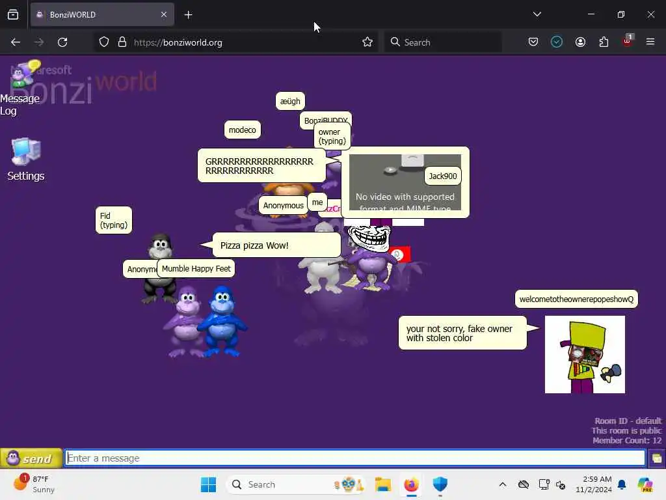The image size is (666, 500).
Task: Click the cloud sync-off tray icon
Action: [524, 484]
